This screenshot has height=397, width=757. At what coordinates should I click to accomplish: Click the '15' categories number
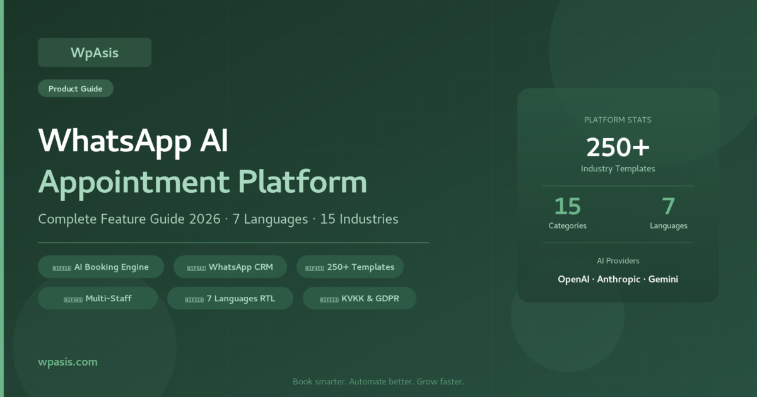tap(568, 206)
